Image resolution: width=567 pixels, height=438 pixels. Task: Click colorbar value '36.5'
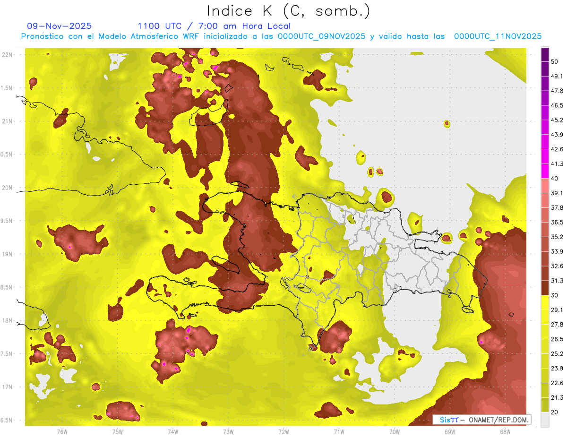tap(557, 222)
